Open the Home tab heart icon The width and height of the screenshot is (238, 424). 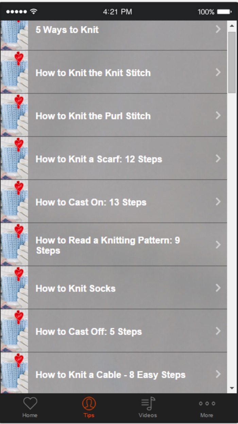click(30, 404)
